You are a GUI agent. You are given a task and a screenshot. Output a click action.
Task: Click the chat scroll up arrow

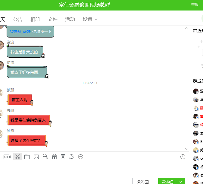pos(186,28)
